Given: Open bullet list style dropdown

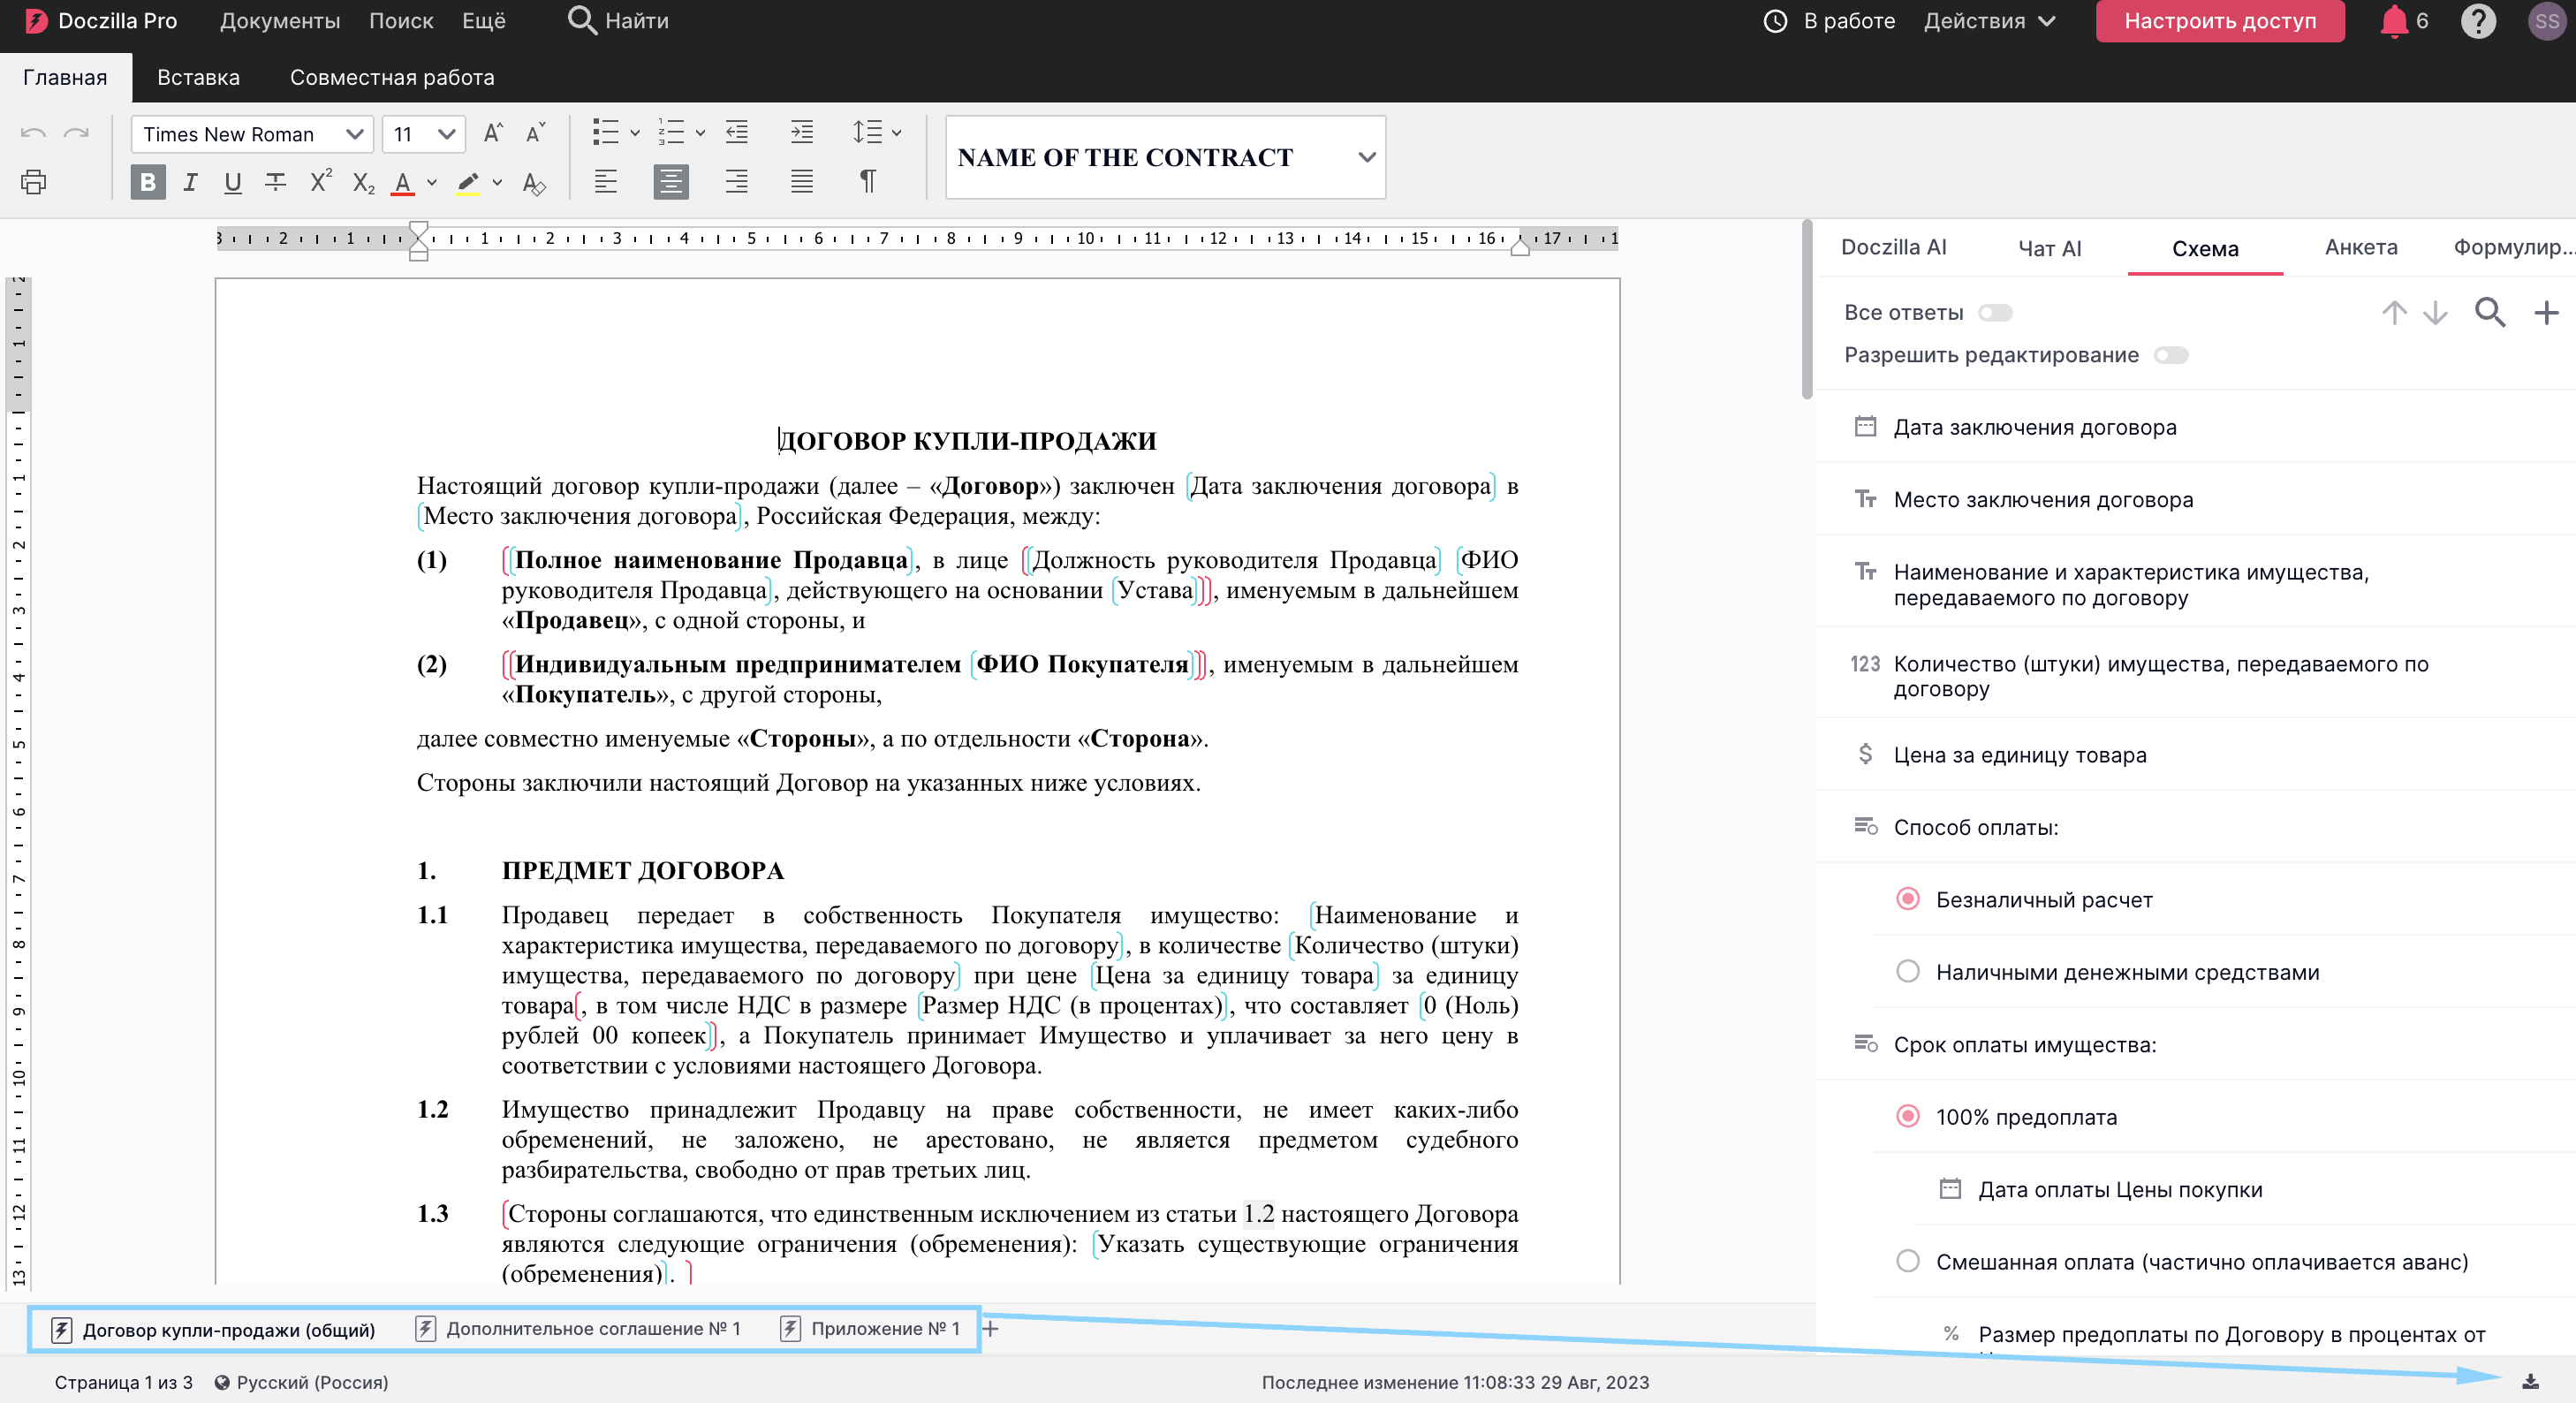Looking at the screenshot, I should (x=634, y=132).
